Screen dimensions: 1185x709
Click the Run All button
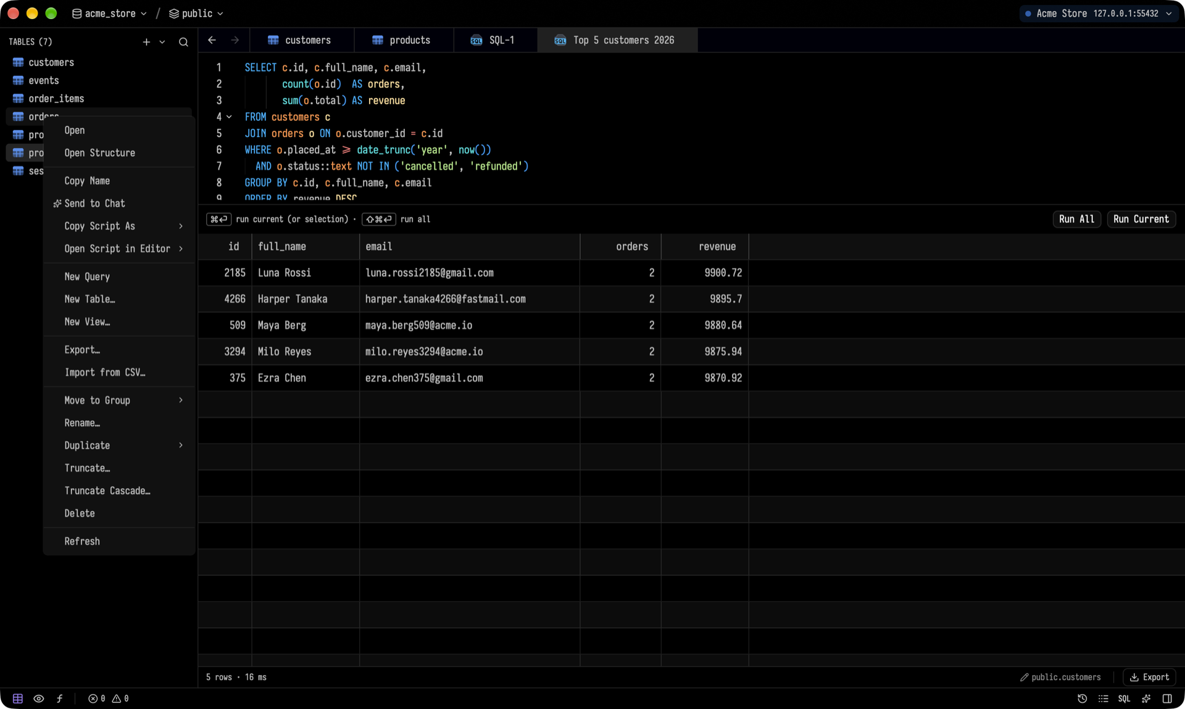(x=1076, y=219)
